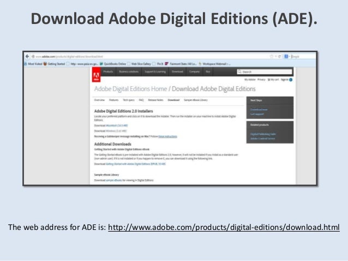Click the these instructions link

(x=167, y=136)
